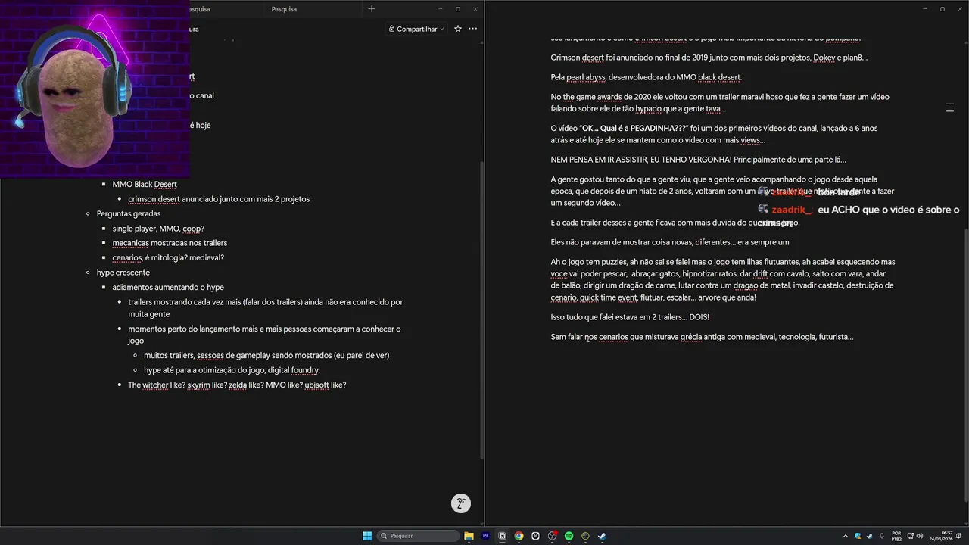The width and height of the screenshot is (969, 545).
Task: Click the bullet "hype crescente"
Action: 123,272
